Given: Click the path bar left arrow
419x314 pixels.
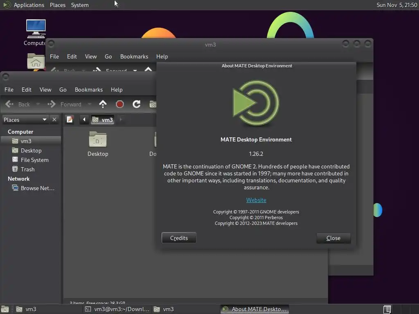Looking at the screenshot, I should [84, 119].
